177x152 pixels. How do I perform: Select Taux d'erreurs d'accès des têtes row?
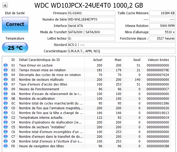[x=86, y=84]
